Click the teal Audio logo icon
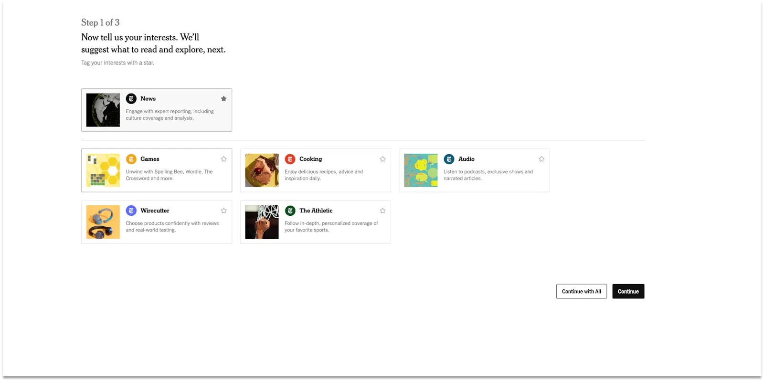 tap(449, 159)
